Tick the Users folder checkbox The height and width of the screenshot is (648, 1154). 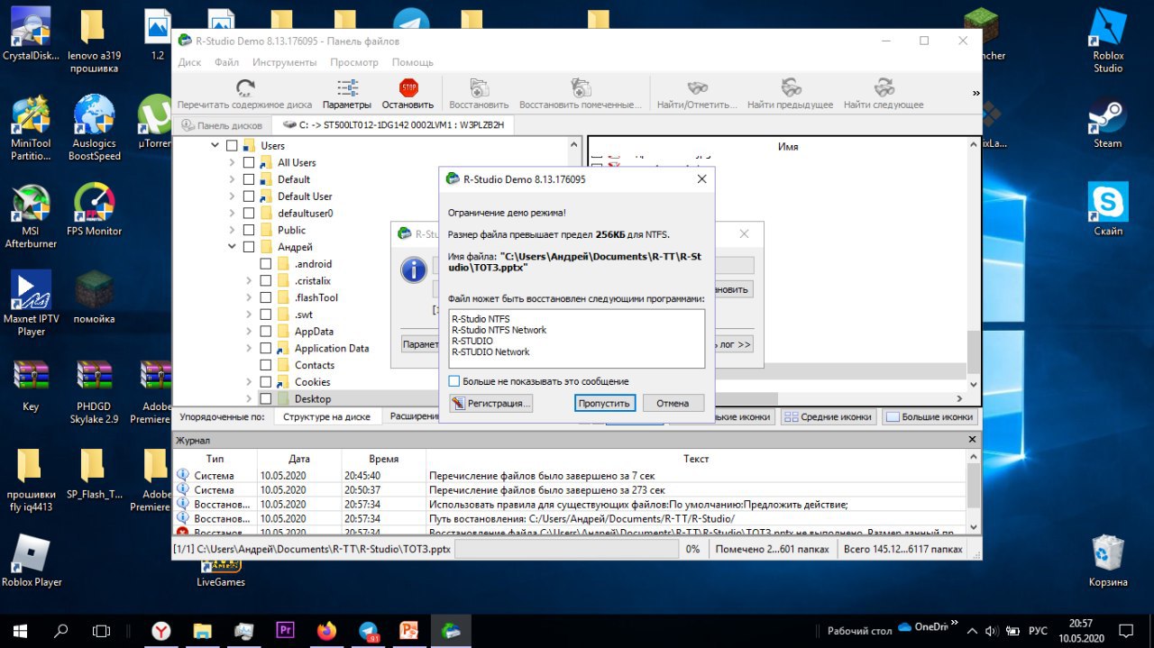coord(232,145)
